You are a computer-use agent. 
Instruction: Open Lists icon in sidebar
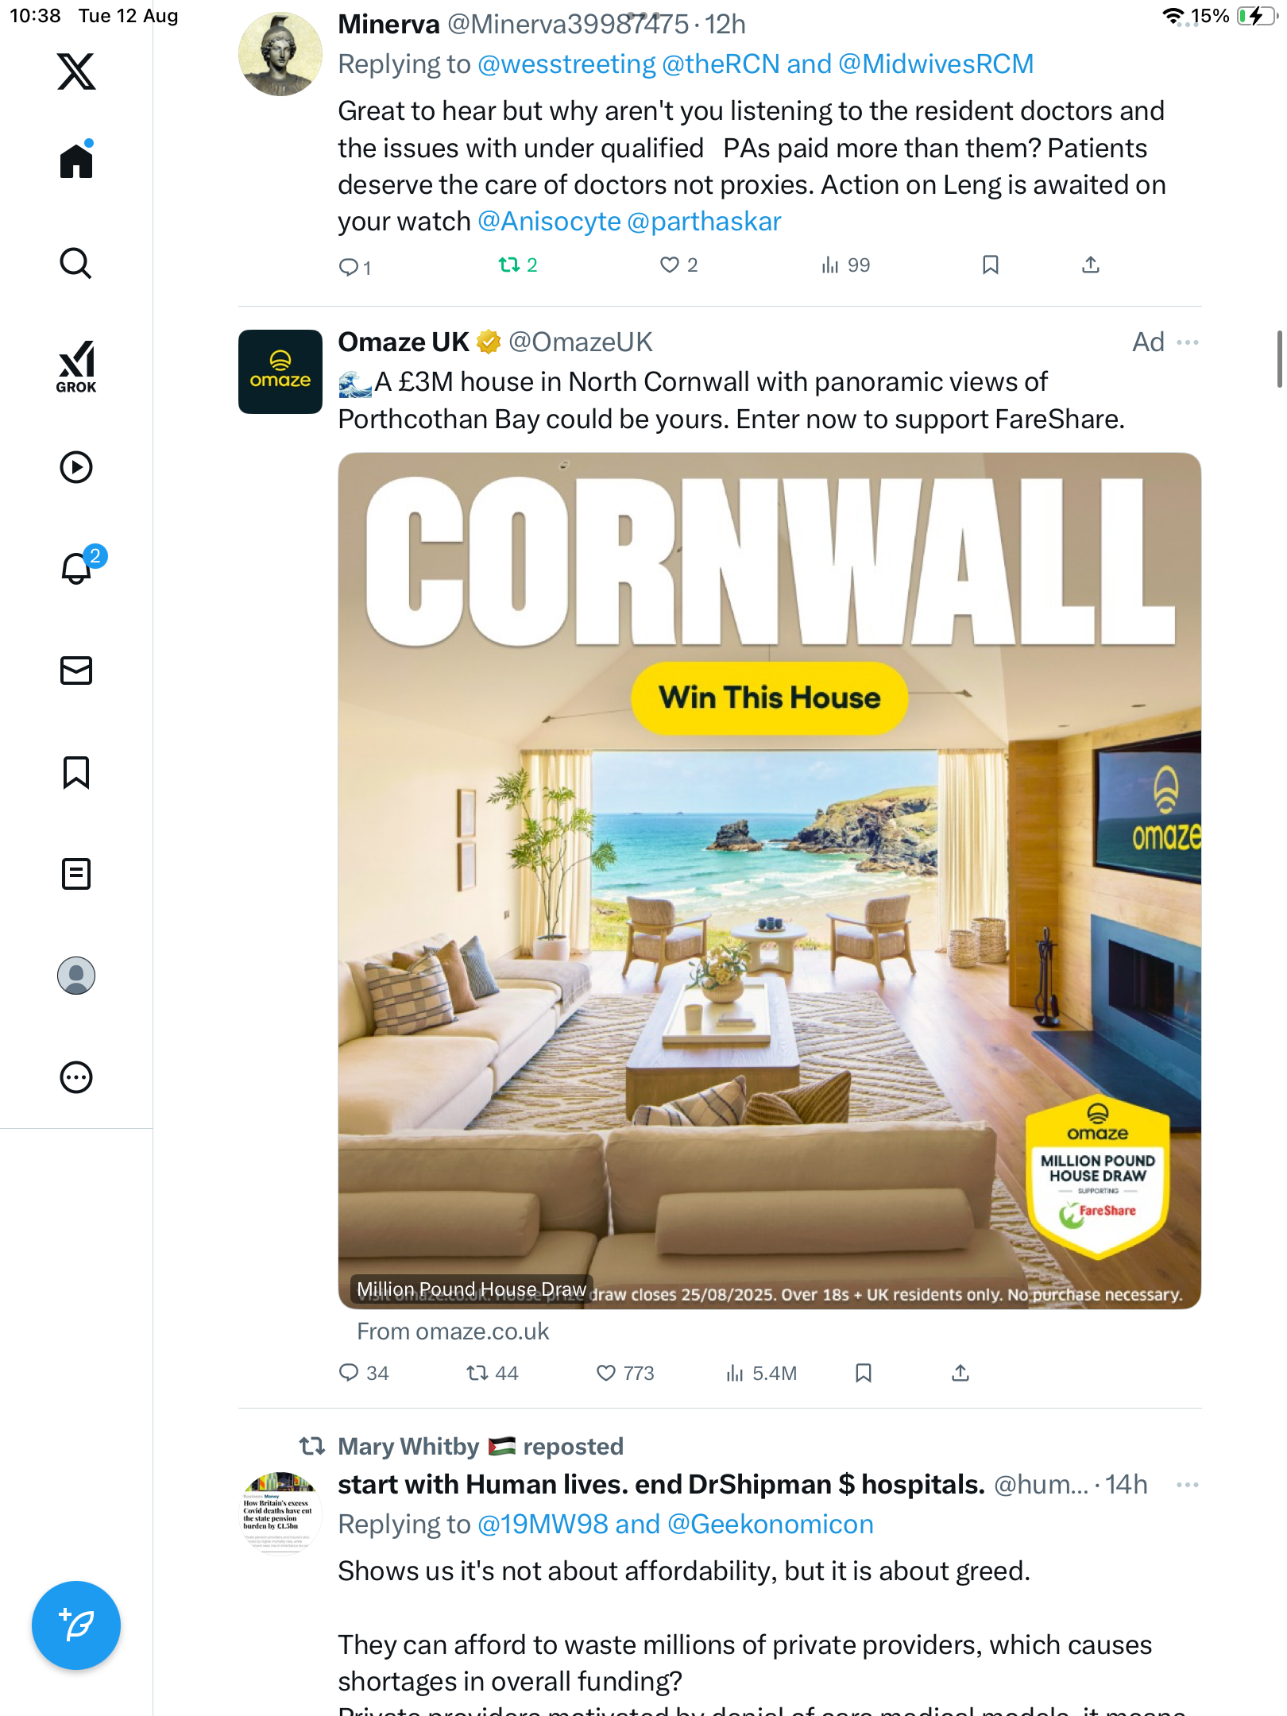76,874
